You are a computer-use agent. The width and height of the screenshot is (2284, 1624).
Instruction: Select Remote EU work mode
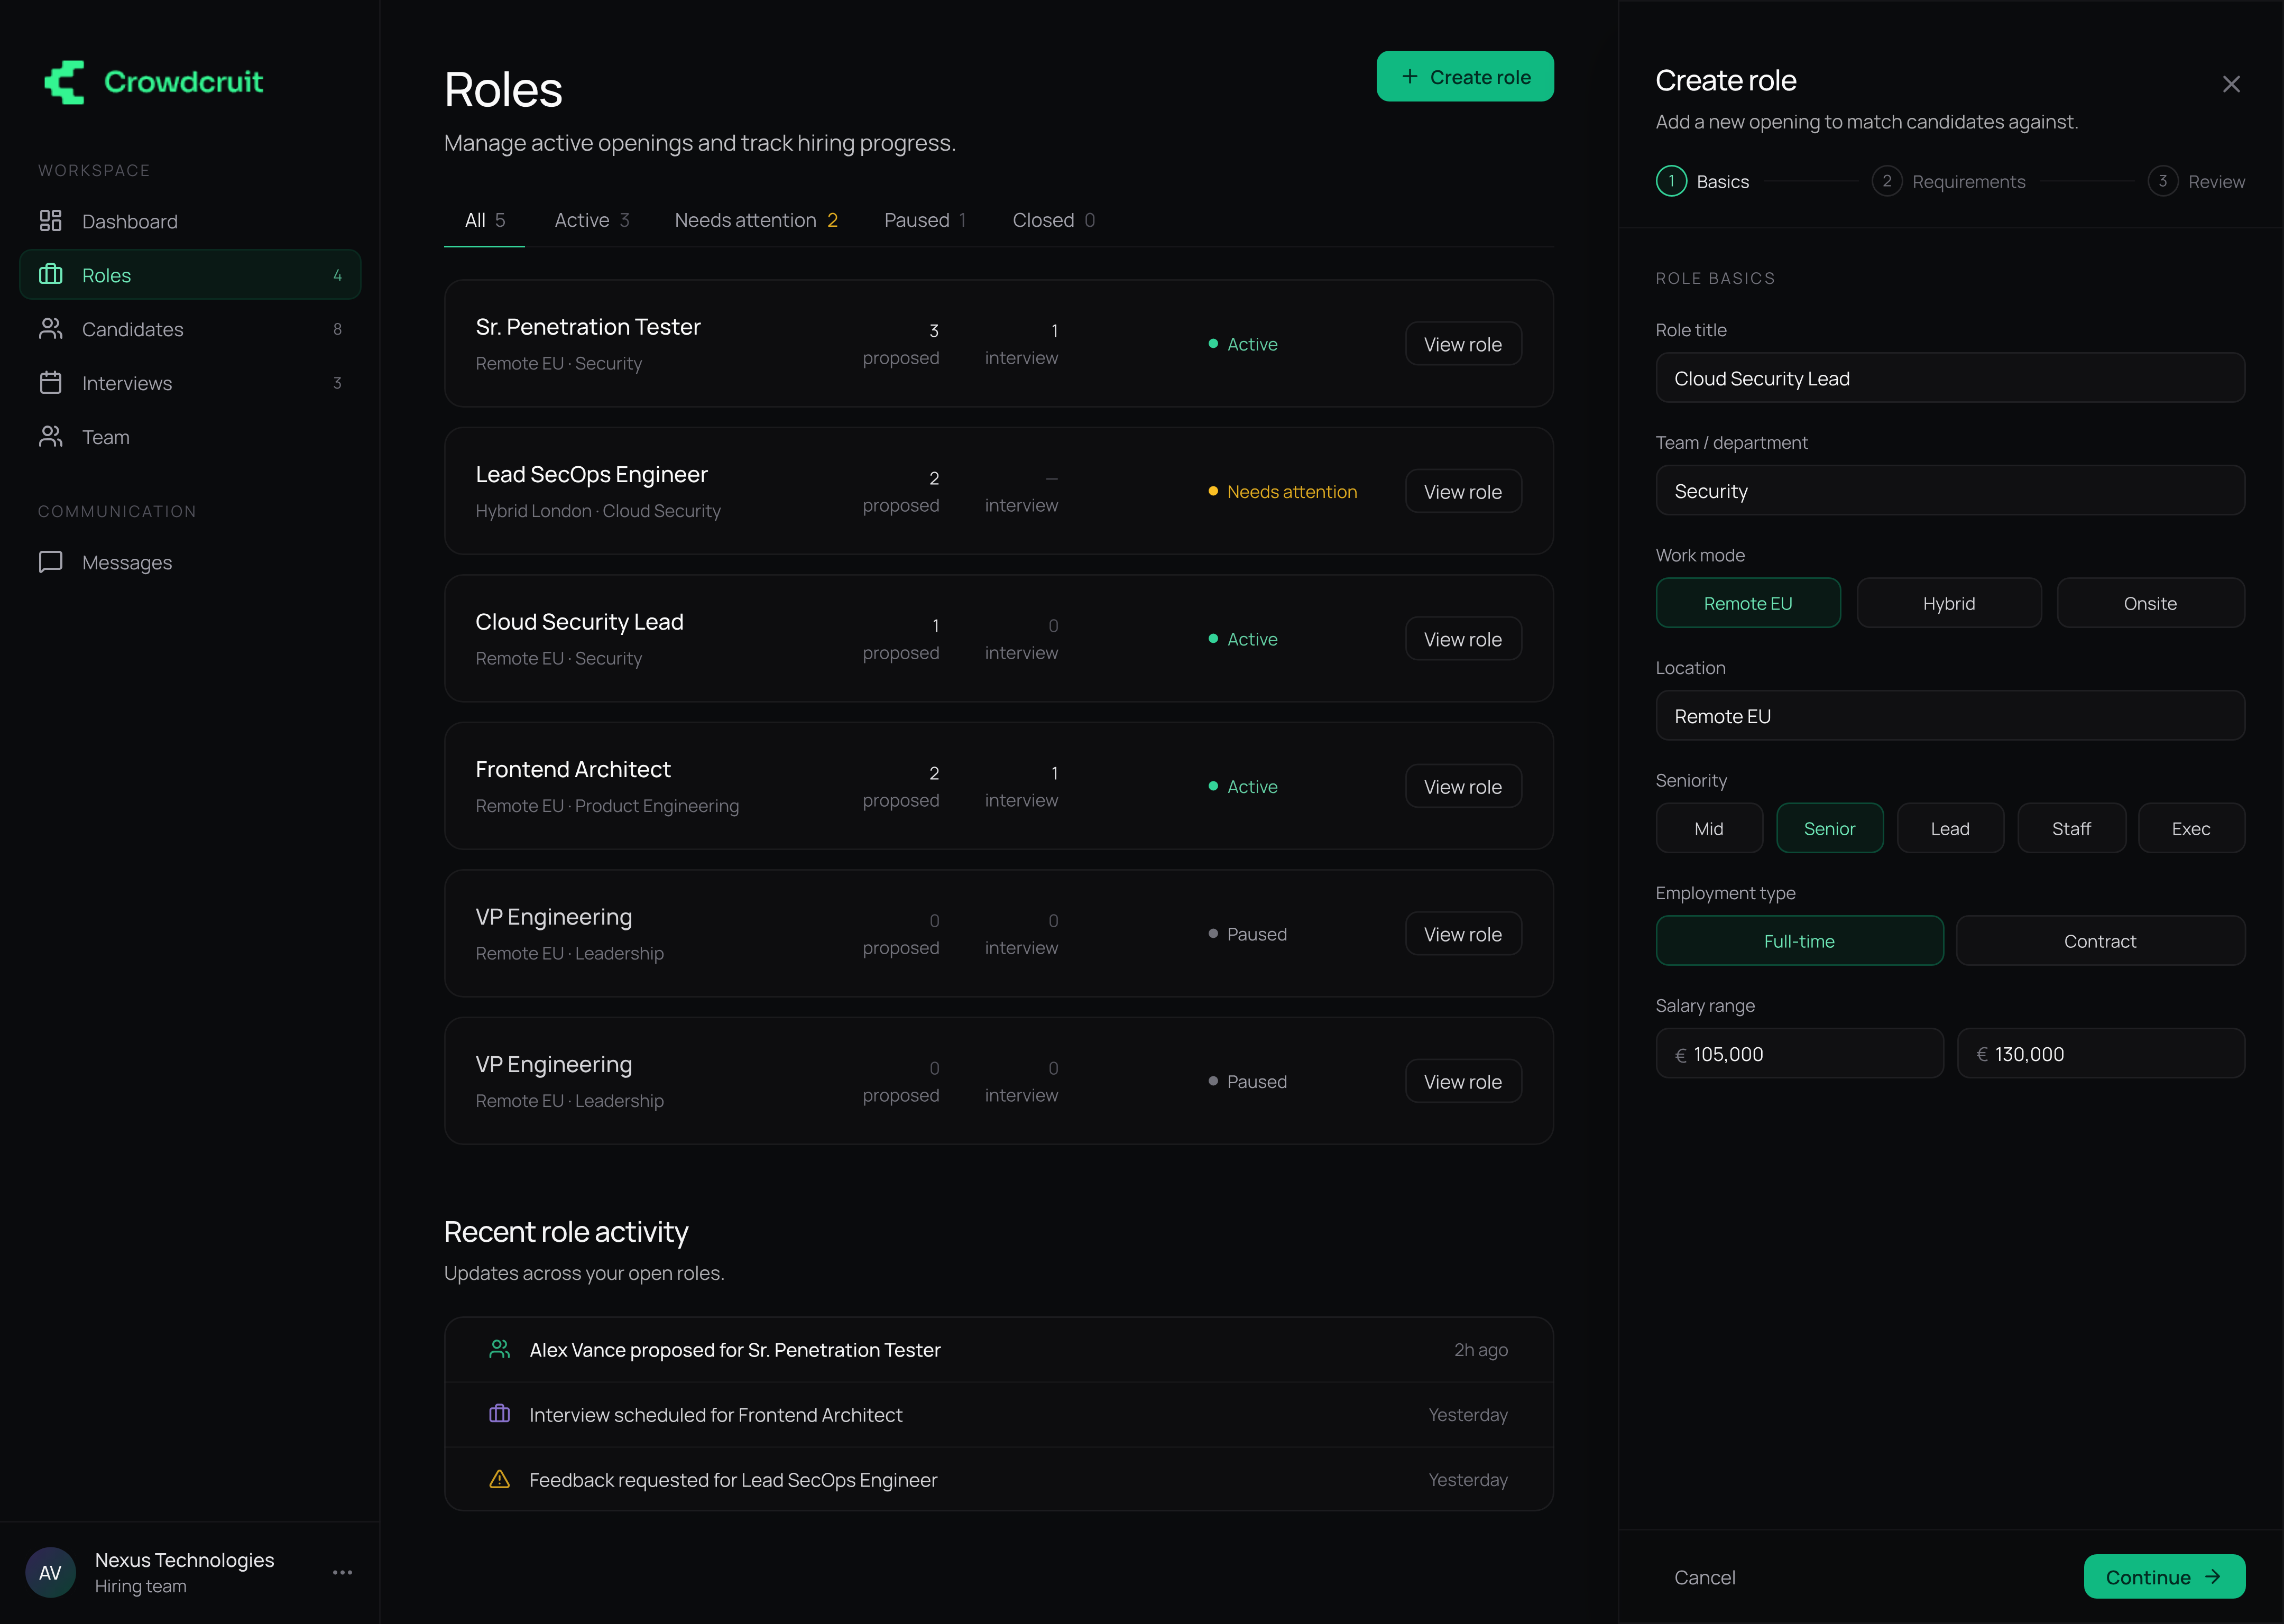click(x=1748, y=603)
